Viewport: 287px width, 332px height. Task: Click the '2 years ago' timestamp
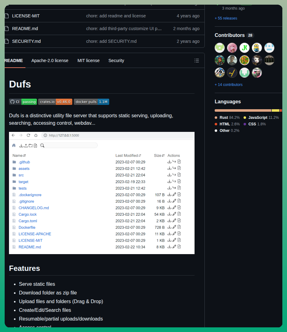tap(188, 41)
